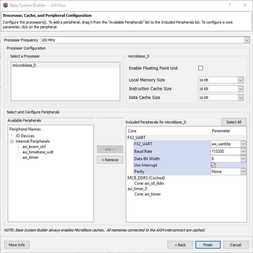Open the Data Cache Size dropdown
253x253 pixels.
[x=240, y=98]
